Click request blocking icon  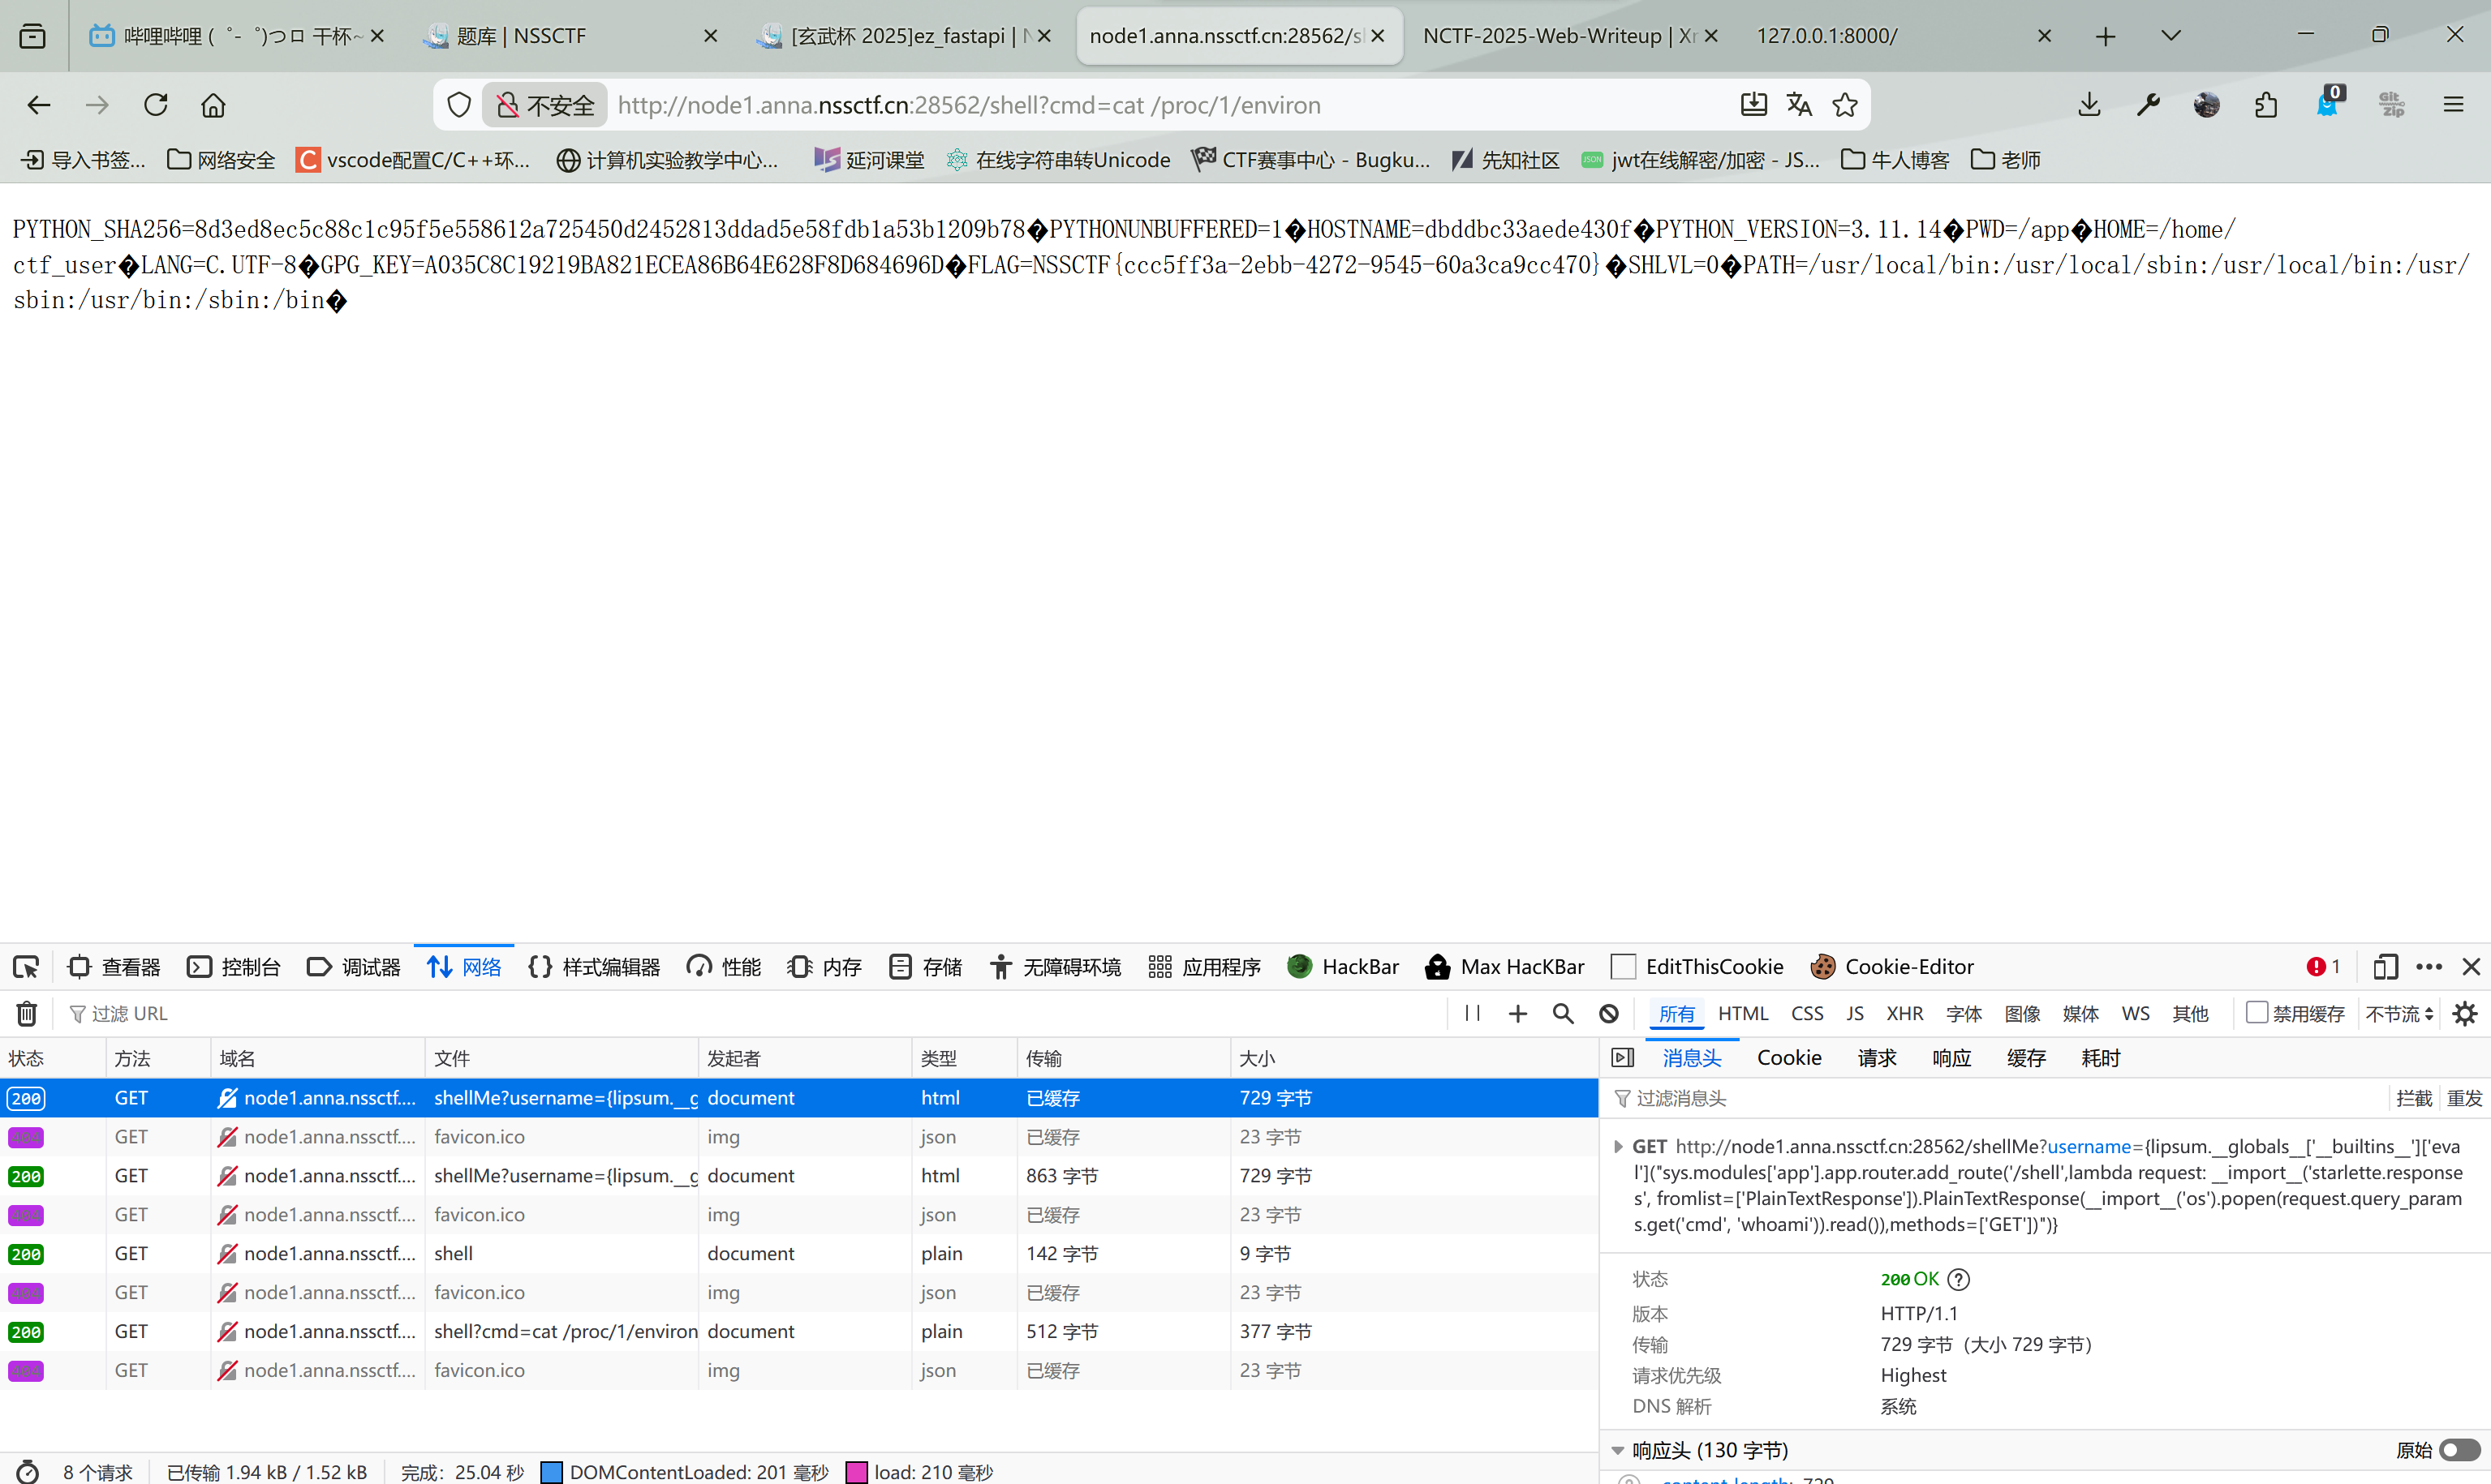(x=1609, y=1013)
